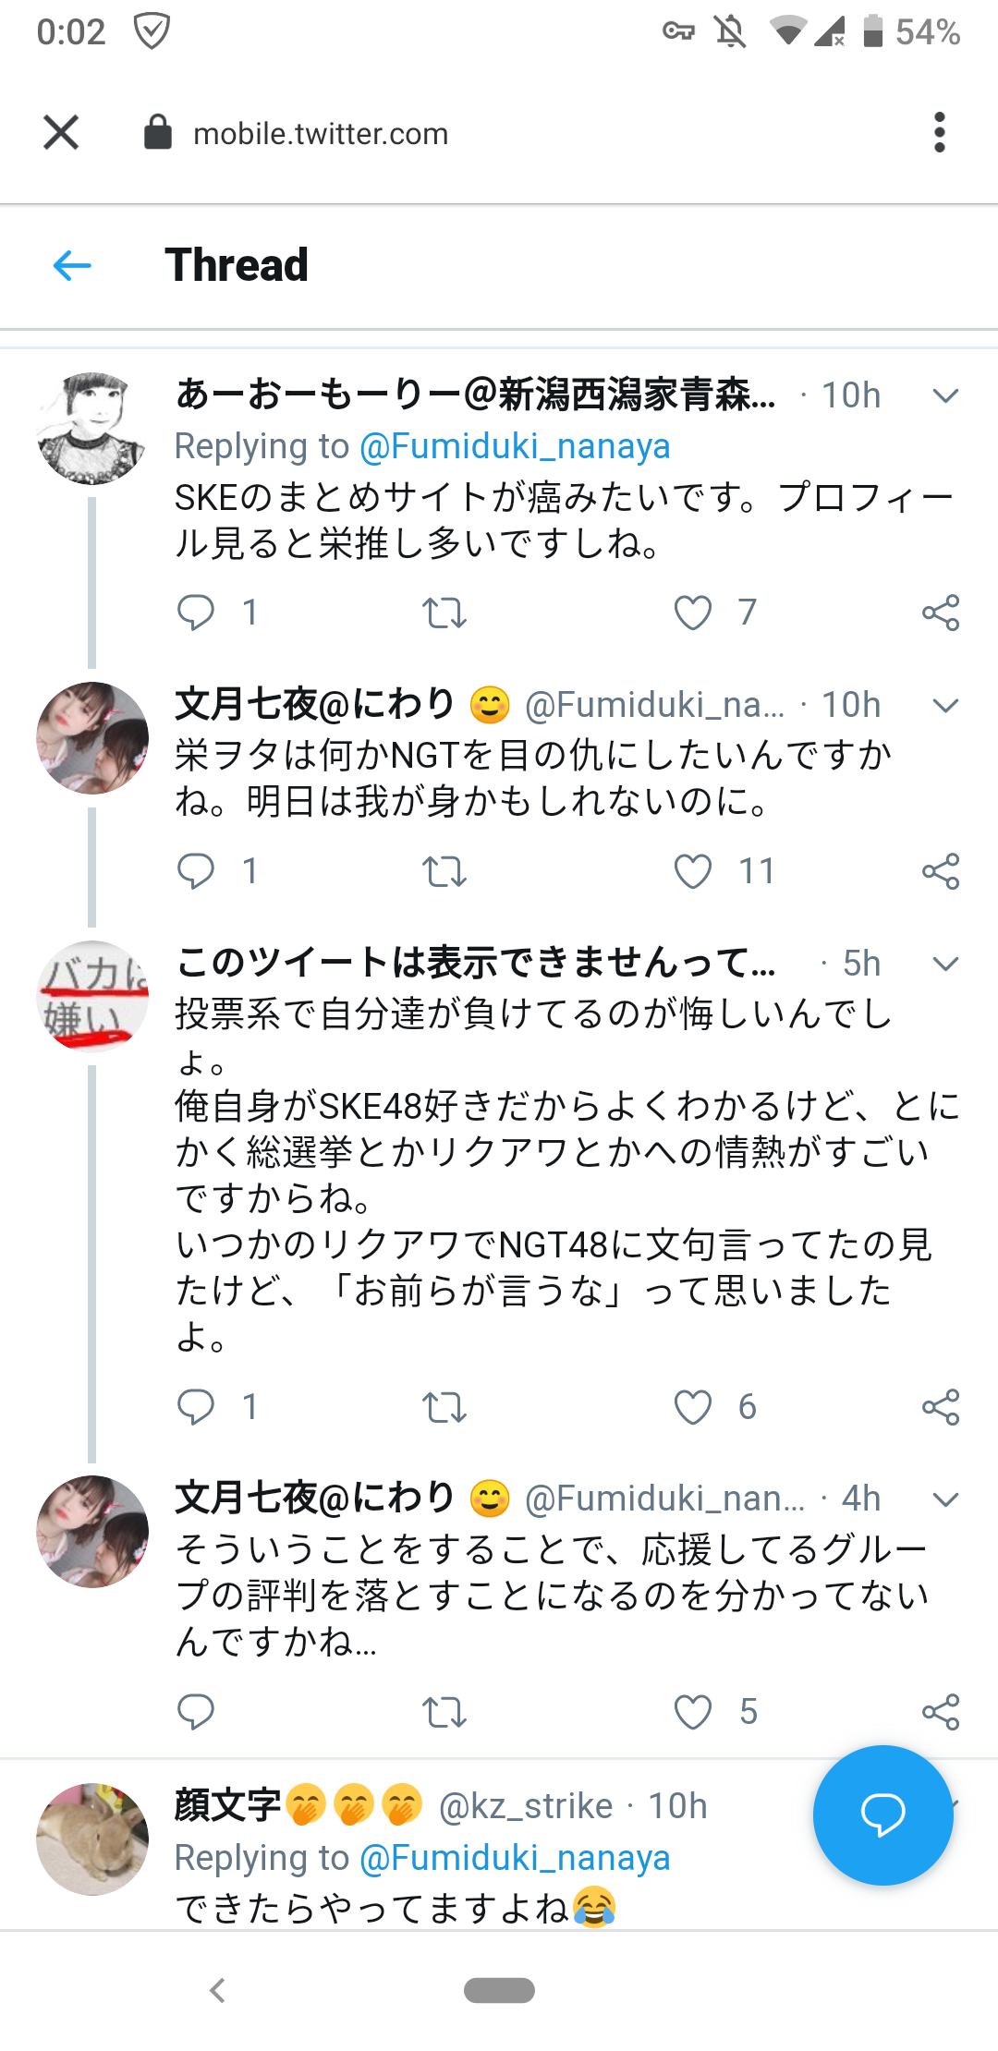
Task: Open the rabbit profile picture of @kz_strike
Action: (x=91, y=1839)
